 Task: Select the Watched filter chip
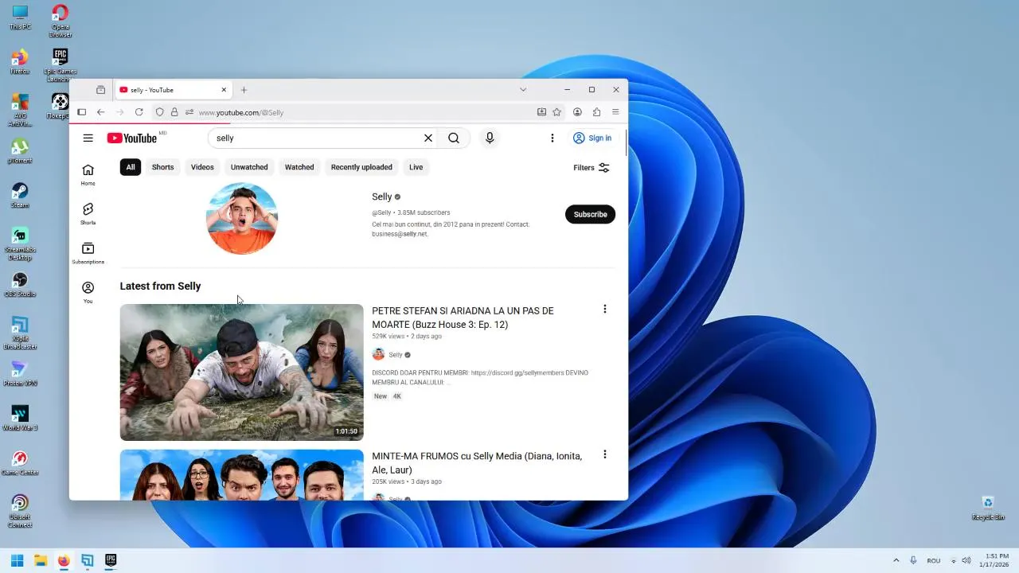299,167
